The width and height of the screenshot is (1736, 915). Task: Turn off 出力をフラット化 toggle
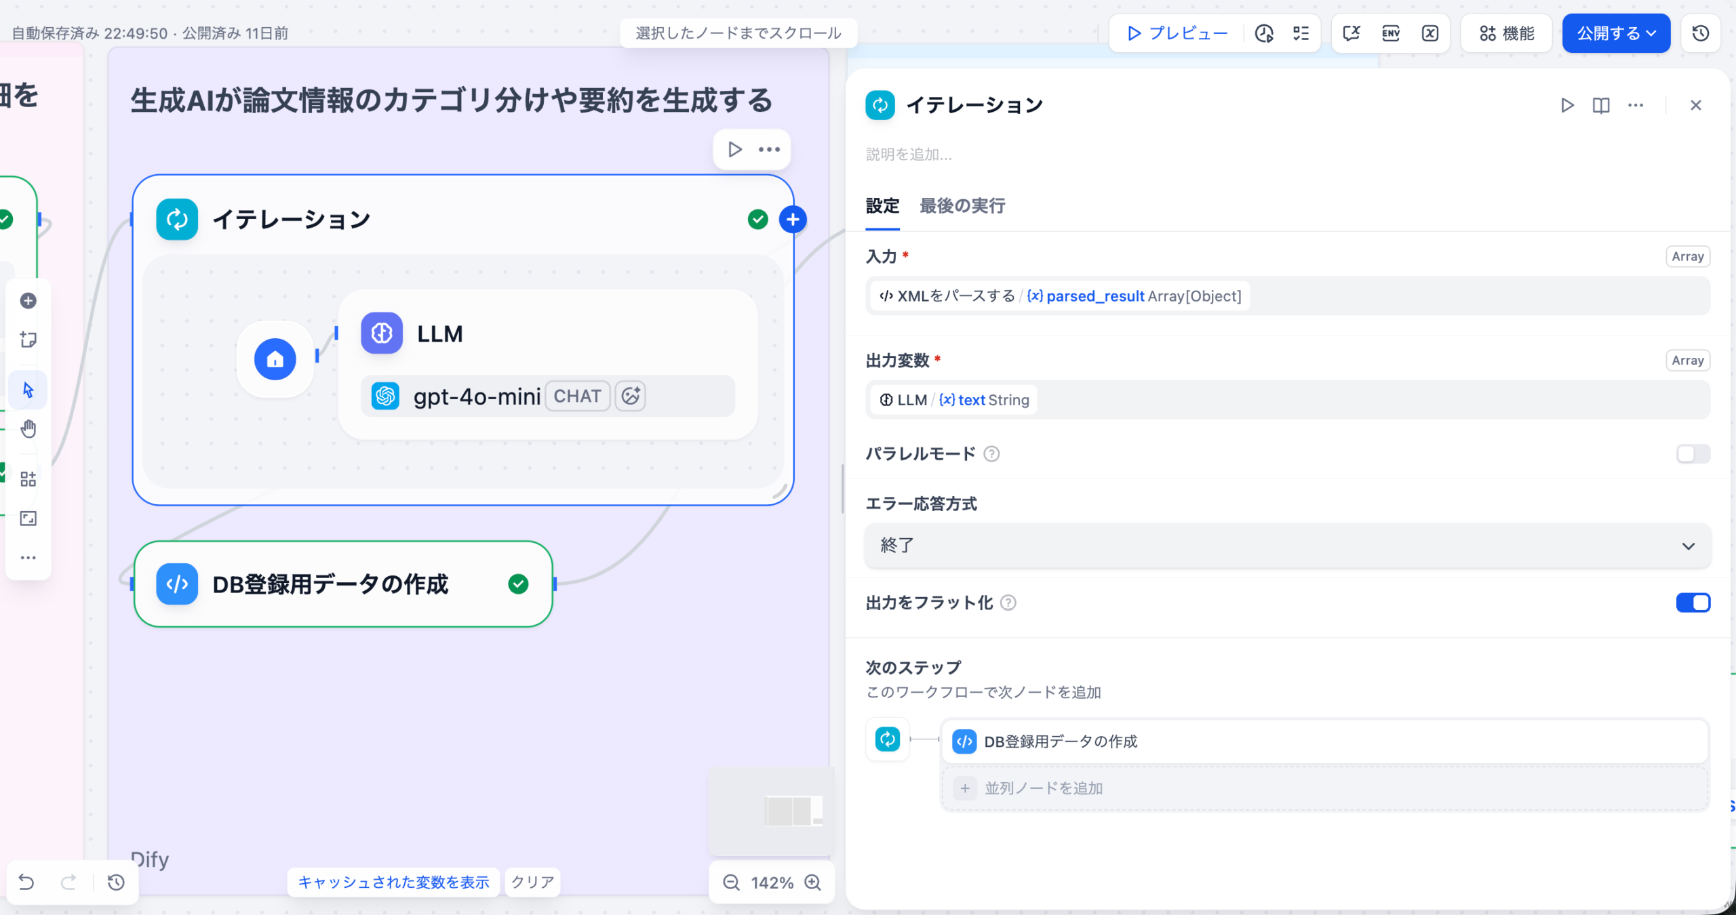[1693, 603]
